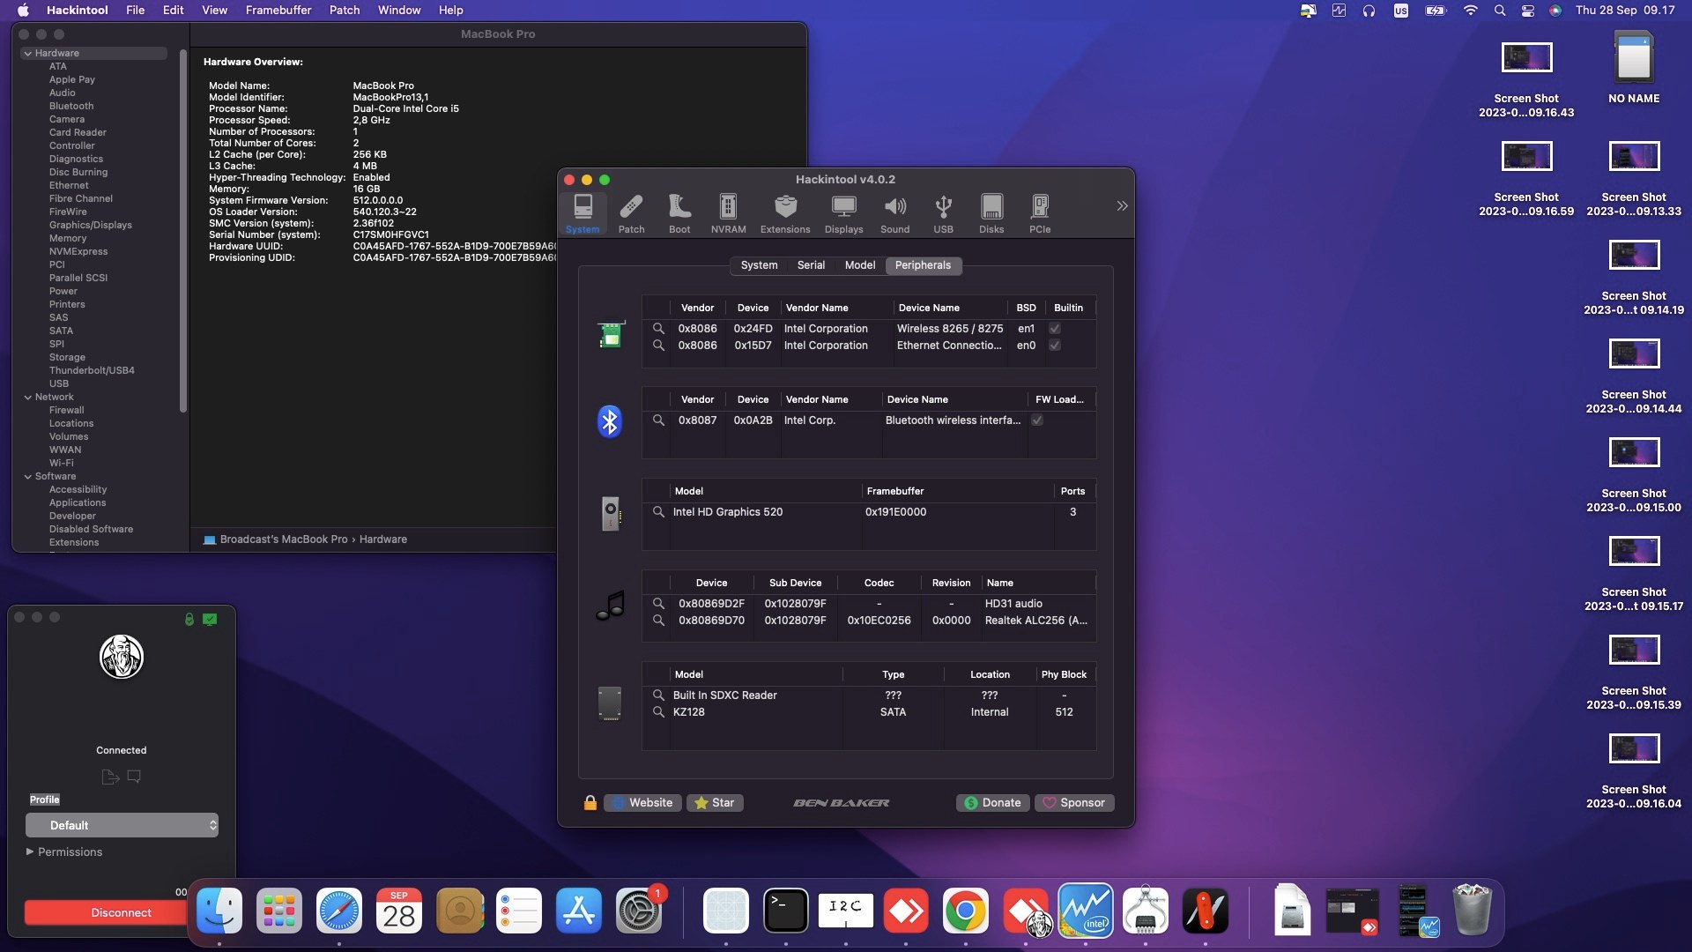This screenshot has width=1692, height=952.
Task: Click the red Disconnect button
Action: [x=107, y=913]
